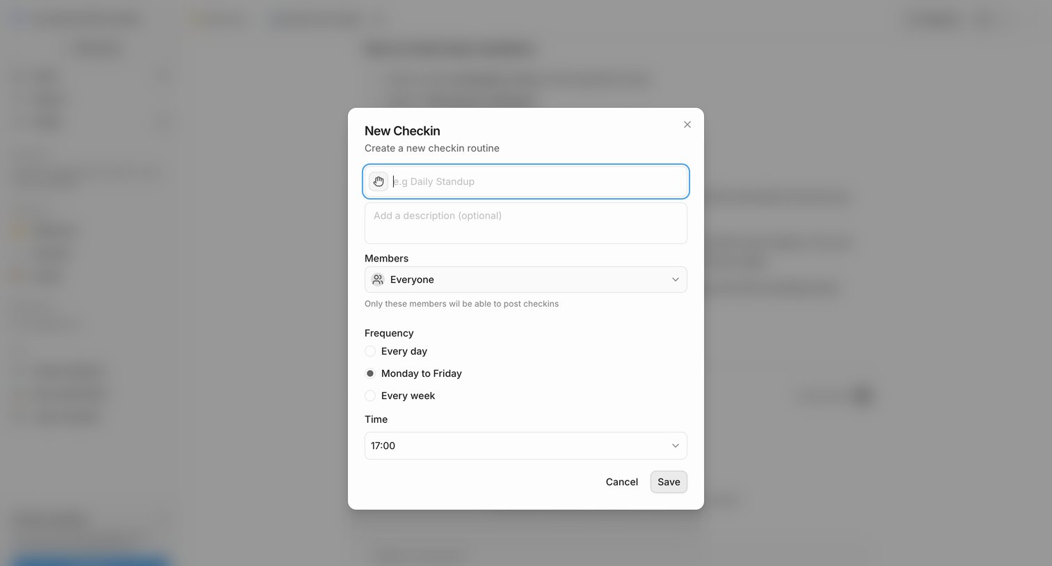The image size is (1052, 566).
Task: Save the new checkin routine
Action: point(669,482)
